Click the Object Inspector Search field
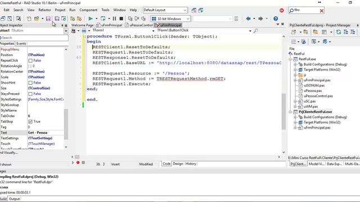 click(x=34, y=38)
